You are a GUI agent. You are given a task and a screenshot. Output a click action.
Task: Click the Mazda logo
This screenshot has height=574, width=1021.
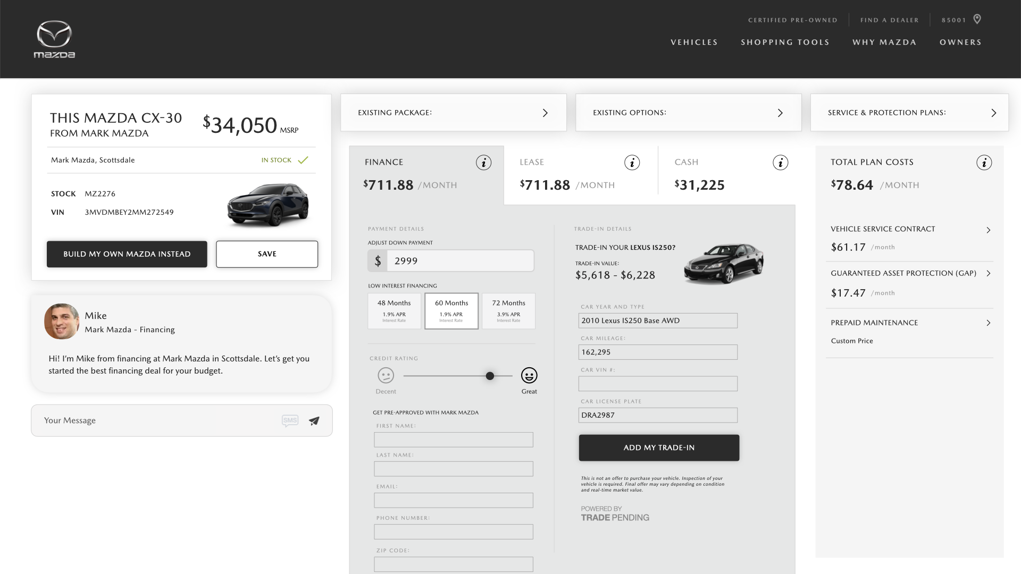click(x=54, y=39)
